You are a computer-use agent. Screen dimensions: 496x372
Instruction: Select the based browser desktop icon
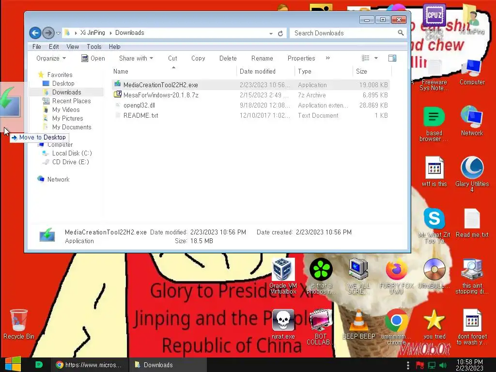434,124
